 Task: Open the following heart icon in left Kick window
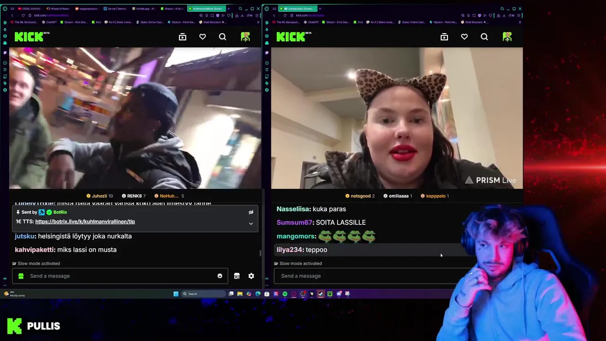coord(203,37)
